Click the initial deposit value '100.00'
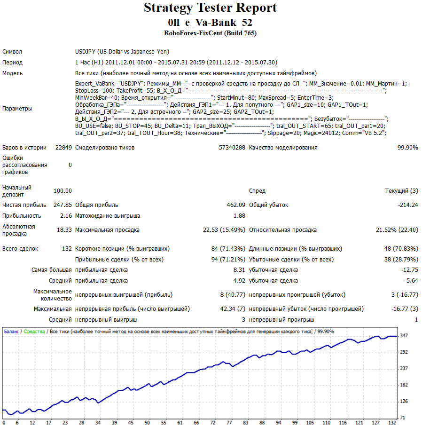The width and height of the screenshot is (422, 427). (x=63, y=191)
